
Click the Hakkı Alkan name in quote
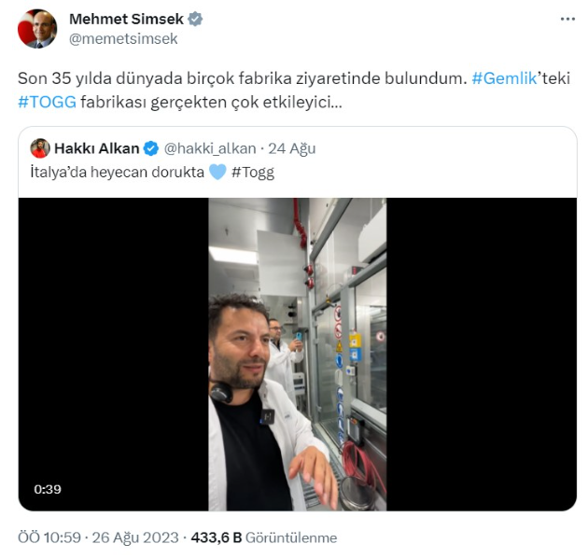coord(96,148)
